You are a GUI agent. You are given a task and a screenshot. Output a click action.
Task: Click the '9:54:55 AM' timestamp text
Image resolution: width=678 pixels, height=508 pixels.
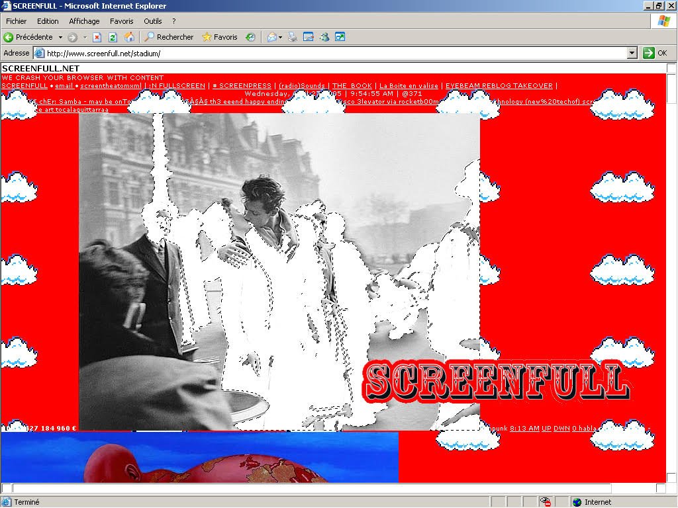(371, 93)
